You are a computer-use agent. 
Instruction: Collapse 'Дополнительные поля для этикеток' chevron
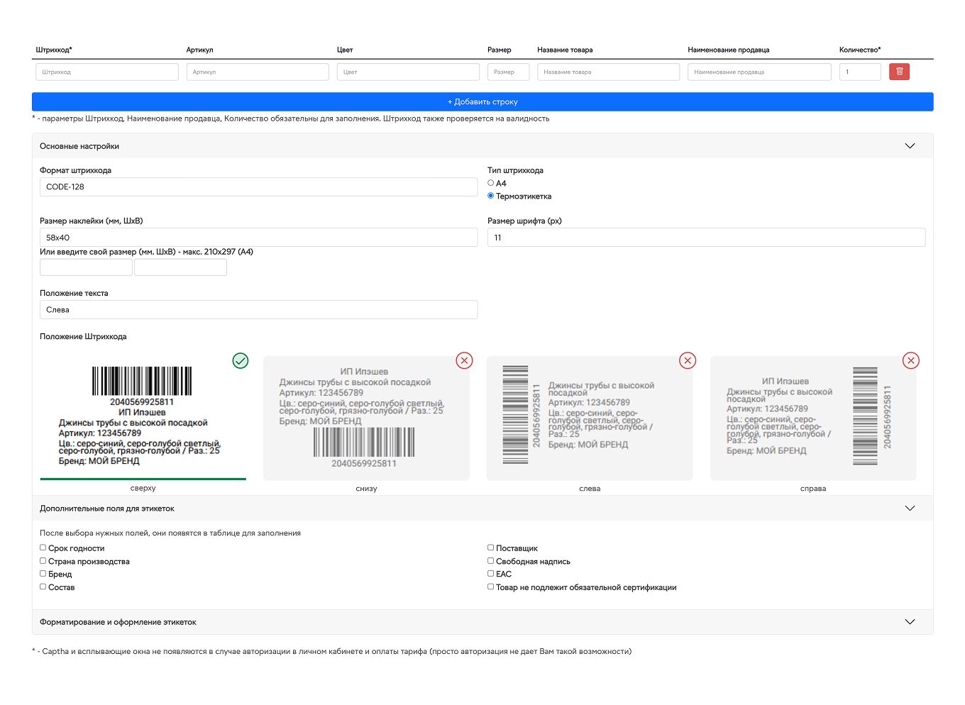[x=910, y=509]
